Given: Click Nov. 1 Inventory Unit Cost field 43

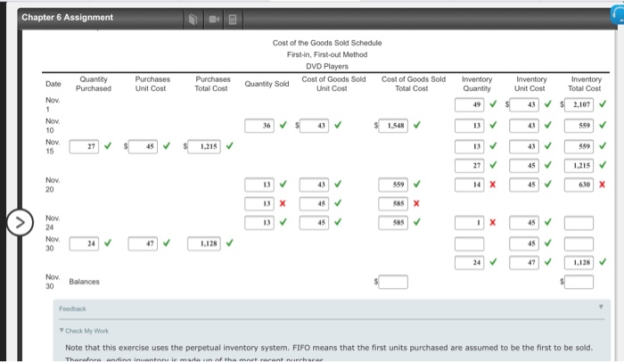Looking at the screenshot, I should click(524, 104).
